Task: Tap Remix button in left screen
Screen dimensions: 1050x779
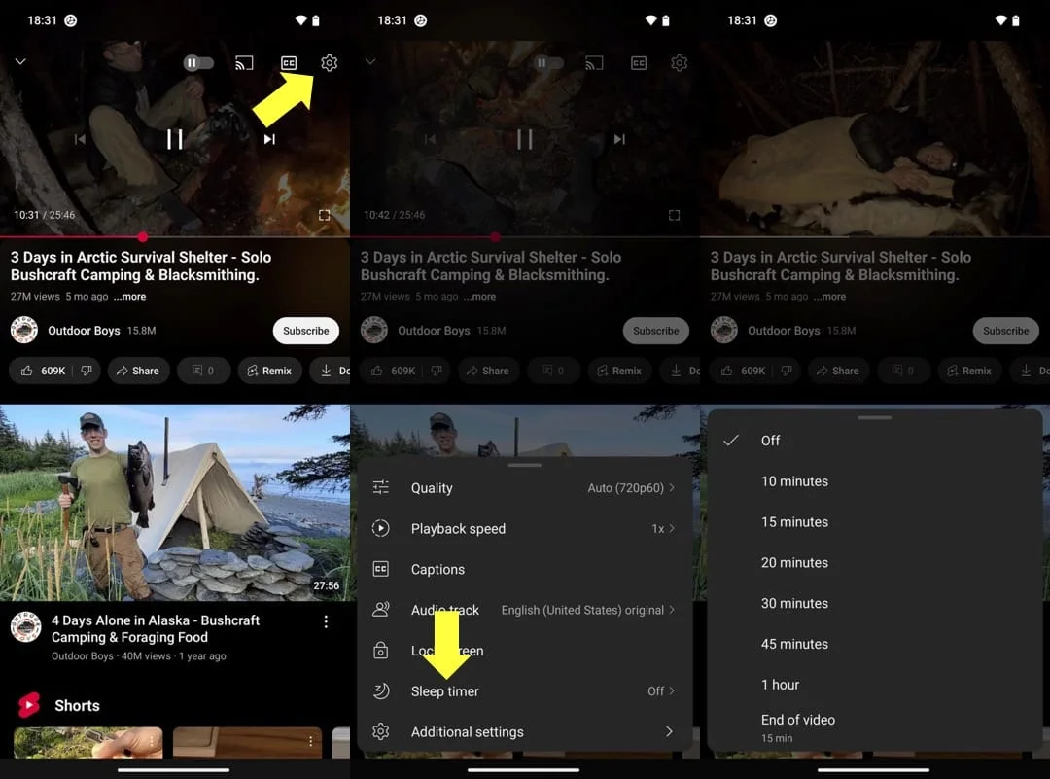Action: coord(269,371)
